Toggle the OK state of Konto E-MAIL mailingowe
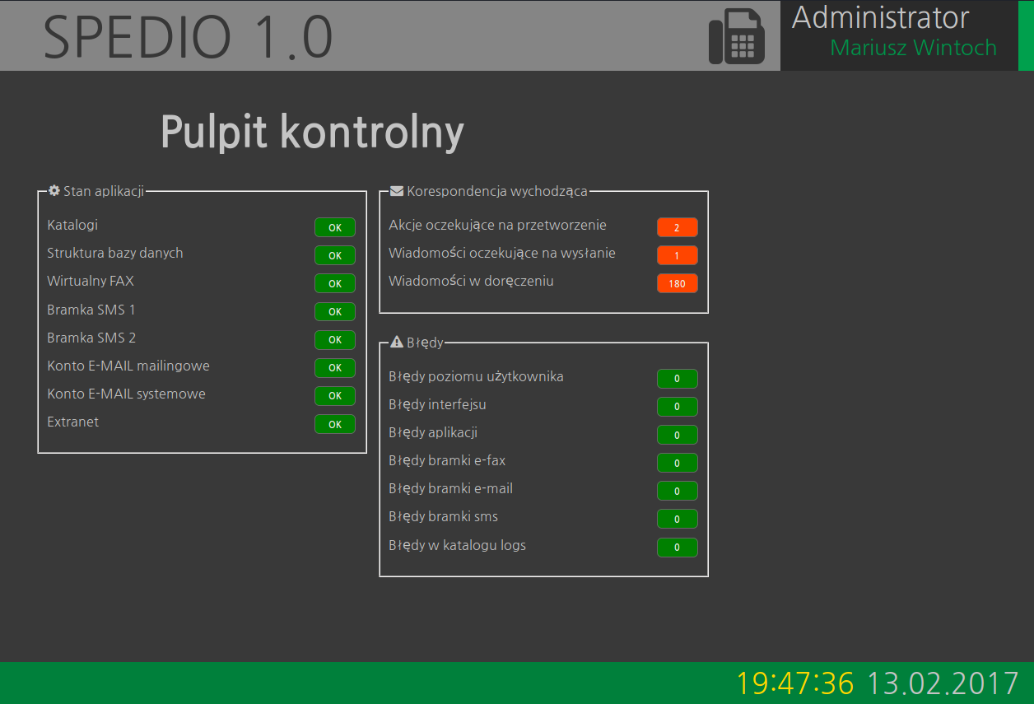The height and width of the screenshot is (704, 1034). point(334,367)
